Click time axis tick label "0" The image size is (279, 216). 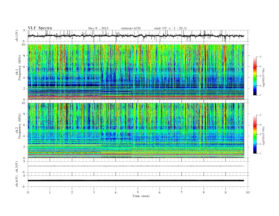pyautogui.click(x=28, y=192)
